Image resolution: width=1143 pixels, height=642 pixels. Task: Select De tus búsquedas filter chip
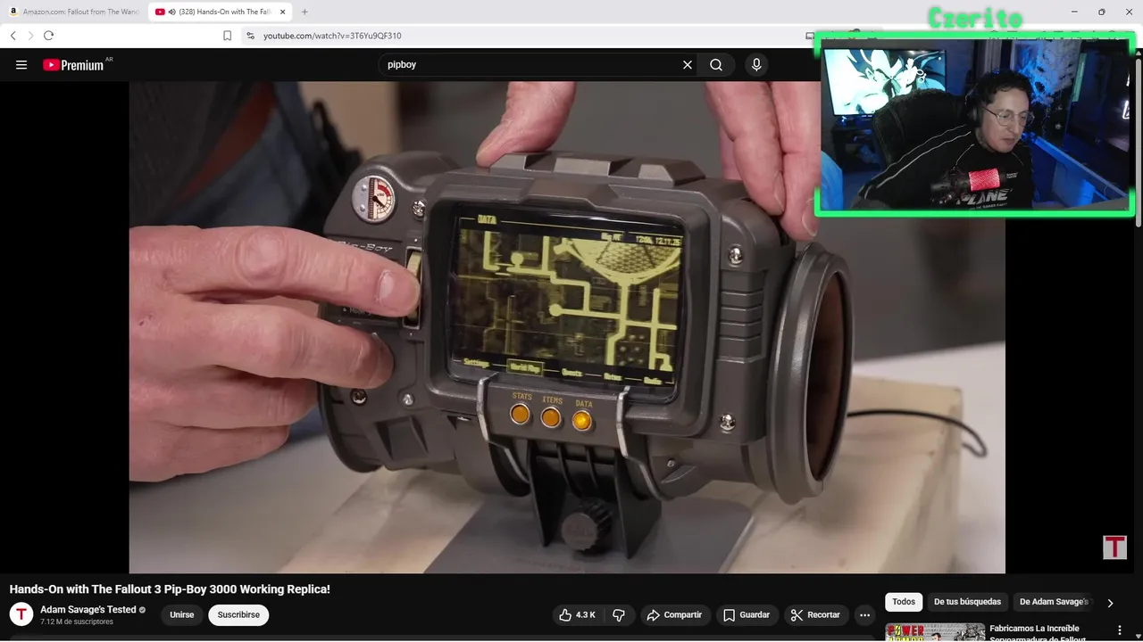click(x=969, y=602)
